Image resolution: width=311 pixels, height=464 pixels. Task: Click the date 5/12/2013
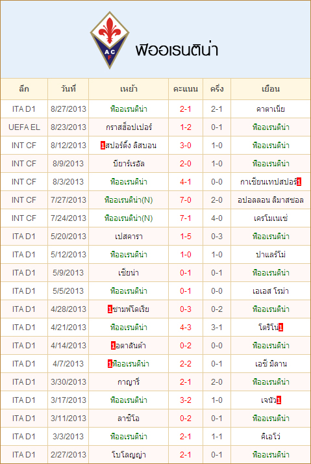click(x=68, y=255)
